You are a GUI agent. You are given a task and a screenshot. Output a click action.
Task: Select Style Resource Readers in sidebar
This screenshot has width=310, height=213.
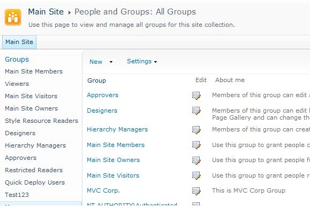42,121
